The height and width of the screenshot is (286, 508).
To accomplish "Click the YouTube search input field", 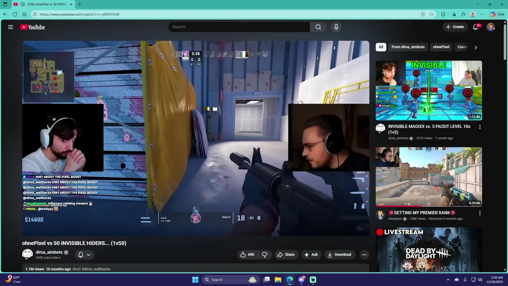I will [239, 27].
